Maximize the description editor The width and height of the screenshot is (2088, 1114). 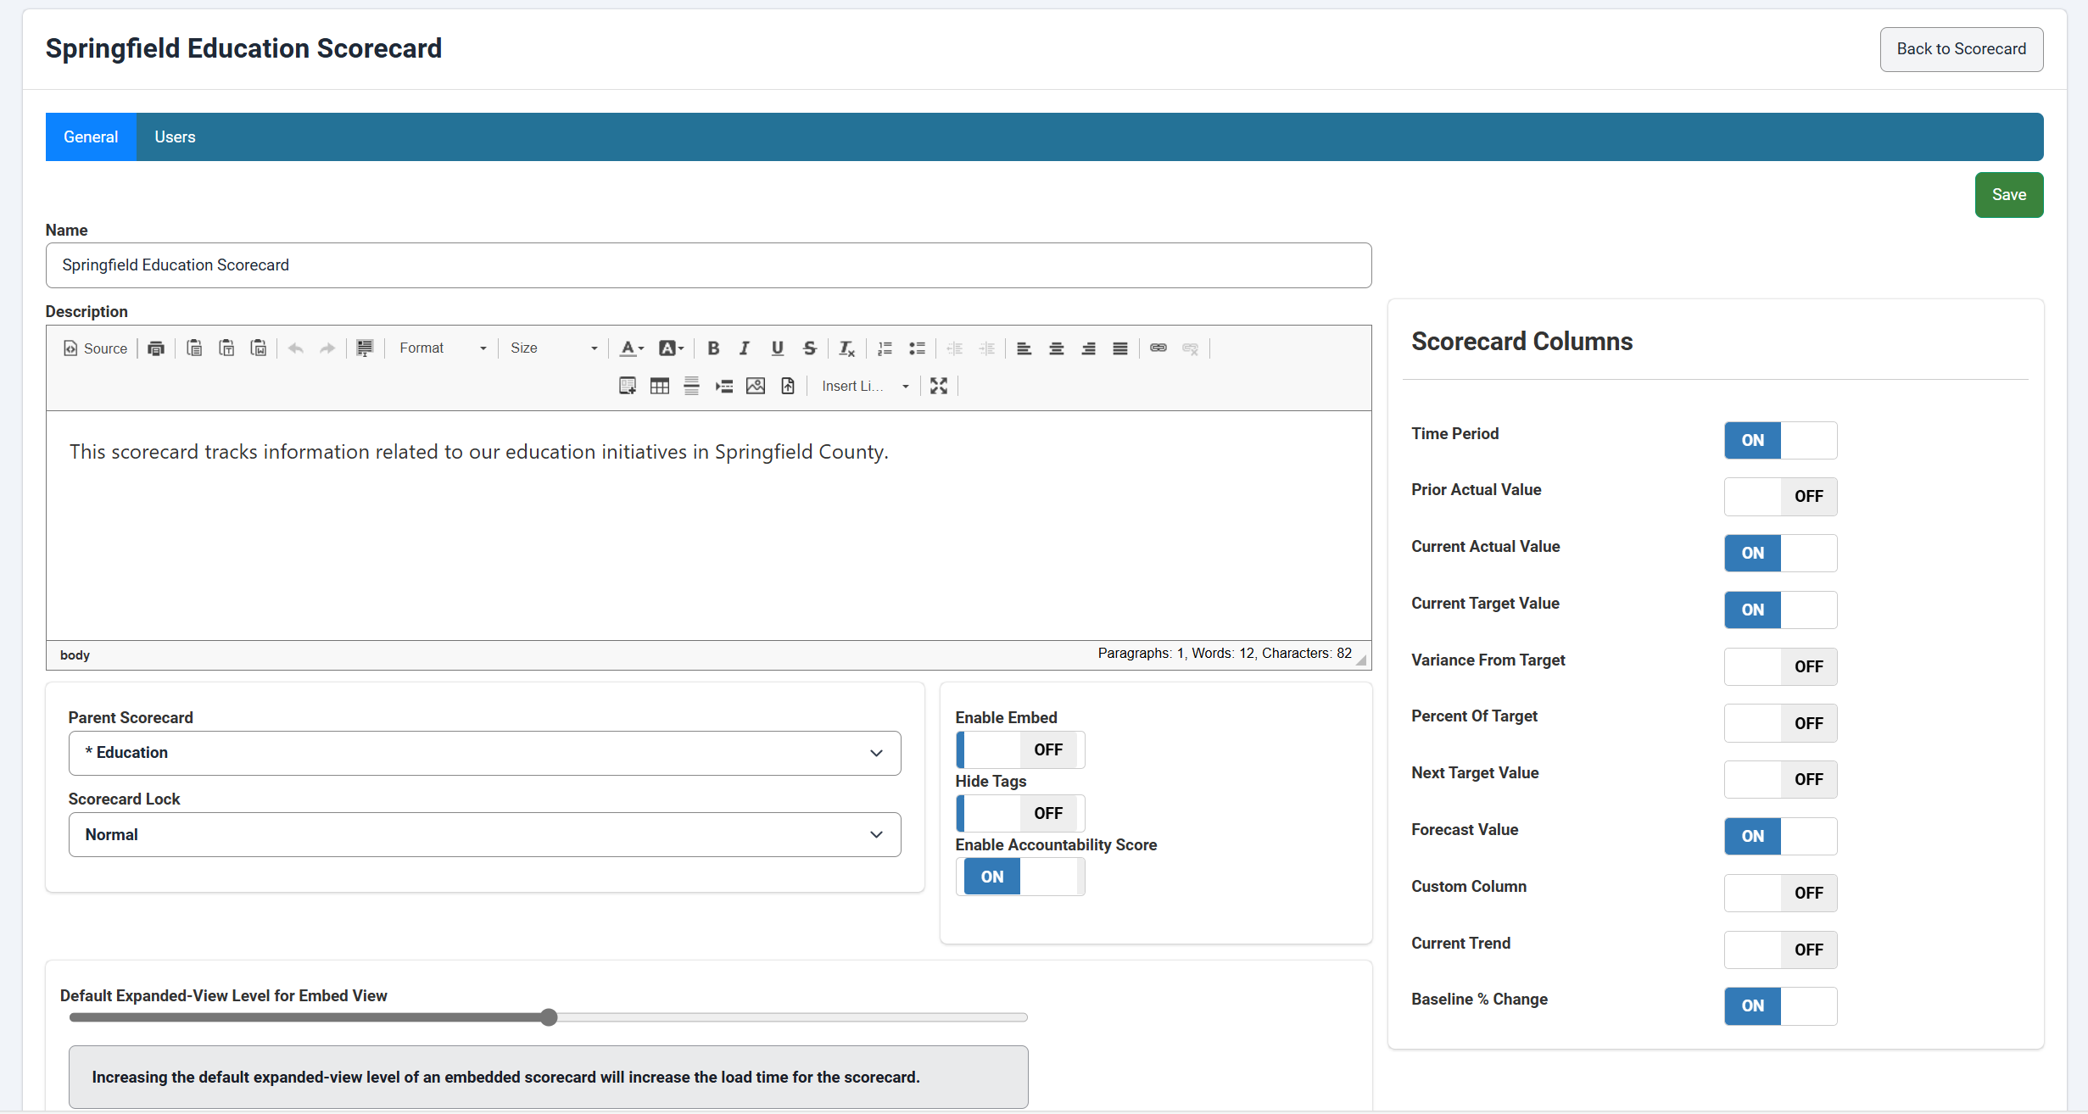938,387
